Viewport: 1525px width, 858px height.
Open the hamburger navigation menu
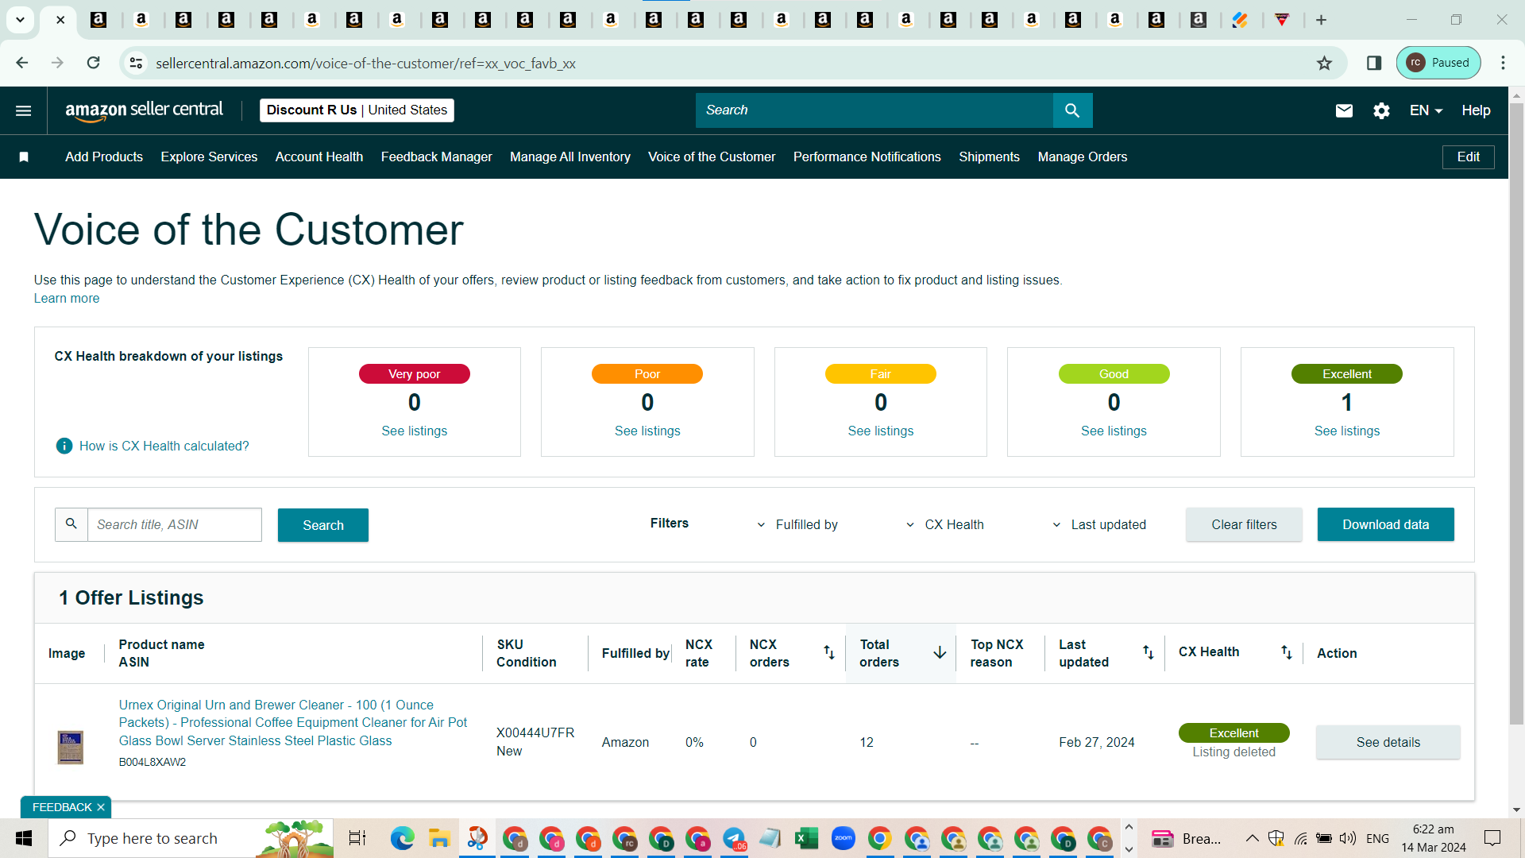(x=24, y=110)
